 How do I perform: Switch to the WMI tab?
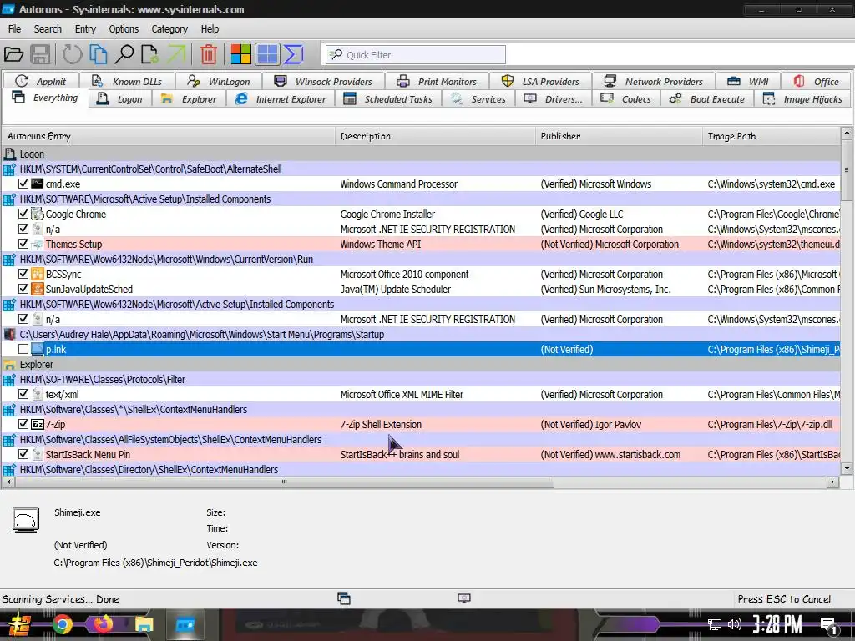click(747, 81)
